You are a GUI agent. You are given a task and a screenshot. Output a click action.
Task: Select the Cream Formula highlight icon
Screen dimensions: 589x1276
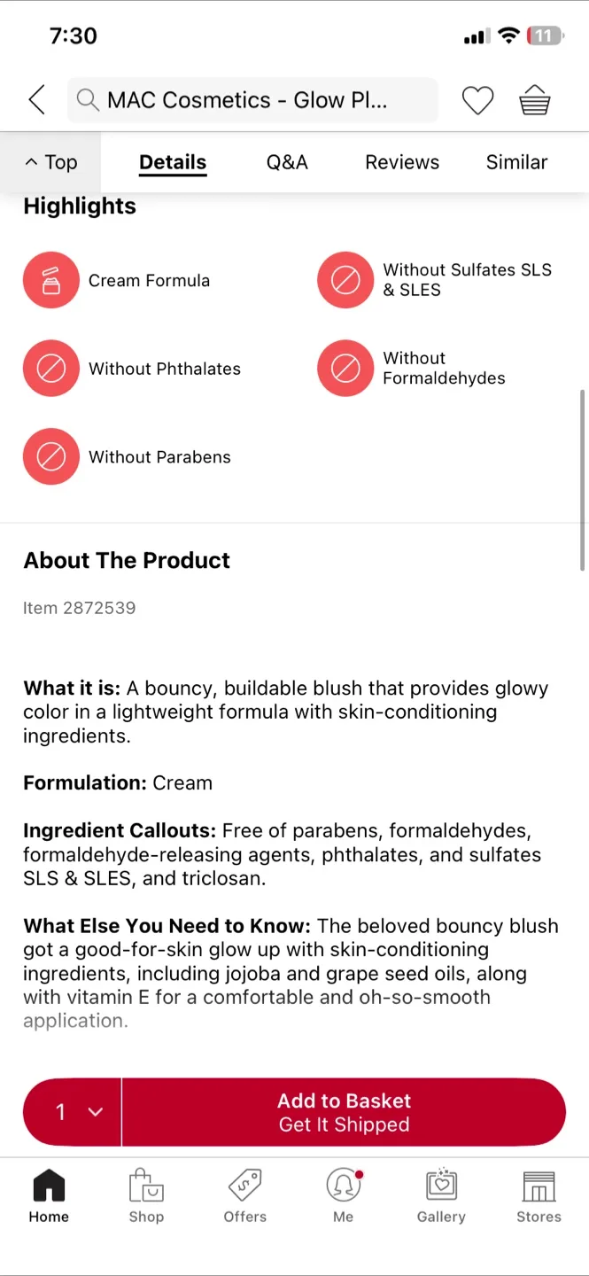[x=51, y=280]
